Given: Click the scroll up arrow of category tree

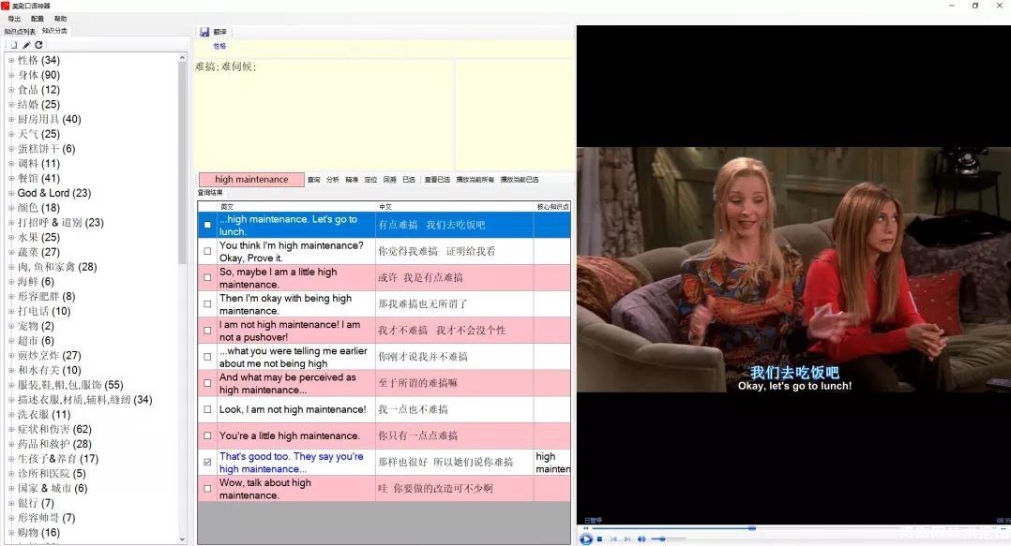Looking at the screenshot, I should (x=183, y=58).
